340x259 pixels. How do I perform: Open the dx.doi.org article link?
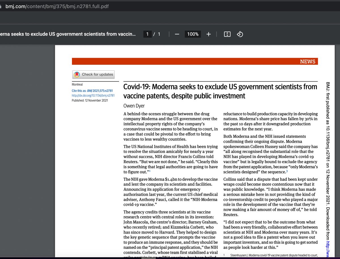click(93, 96)
